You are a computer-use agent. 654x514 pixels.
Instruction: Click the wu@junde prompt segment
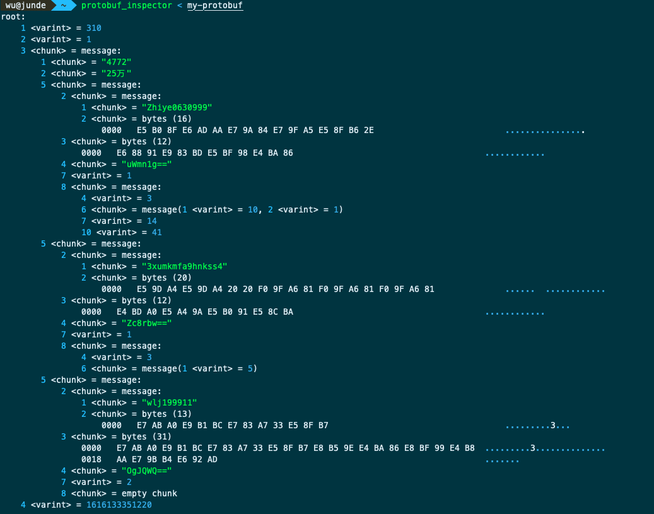pos(25,6)
